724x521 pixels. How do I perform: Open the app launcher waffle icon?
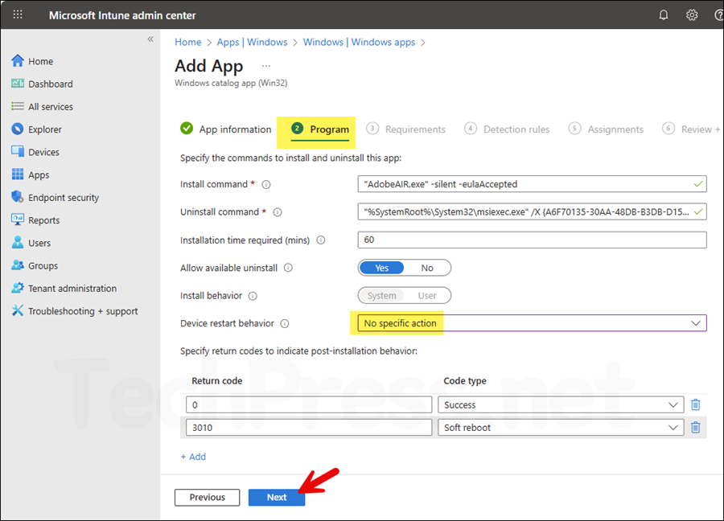[18, 14]
